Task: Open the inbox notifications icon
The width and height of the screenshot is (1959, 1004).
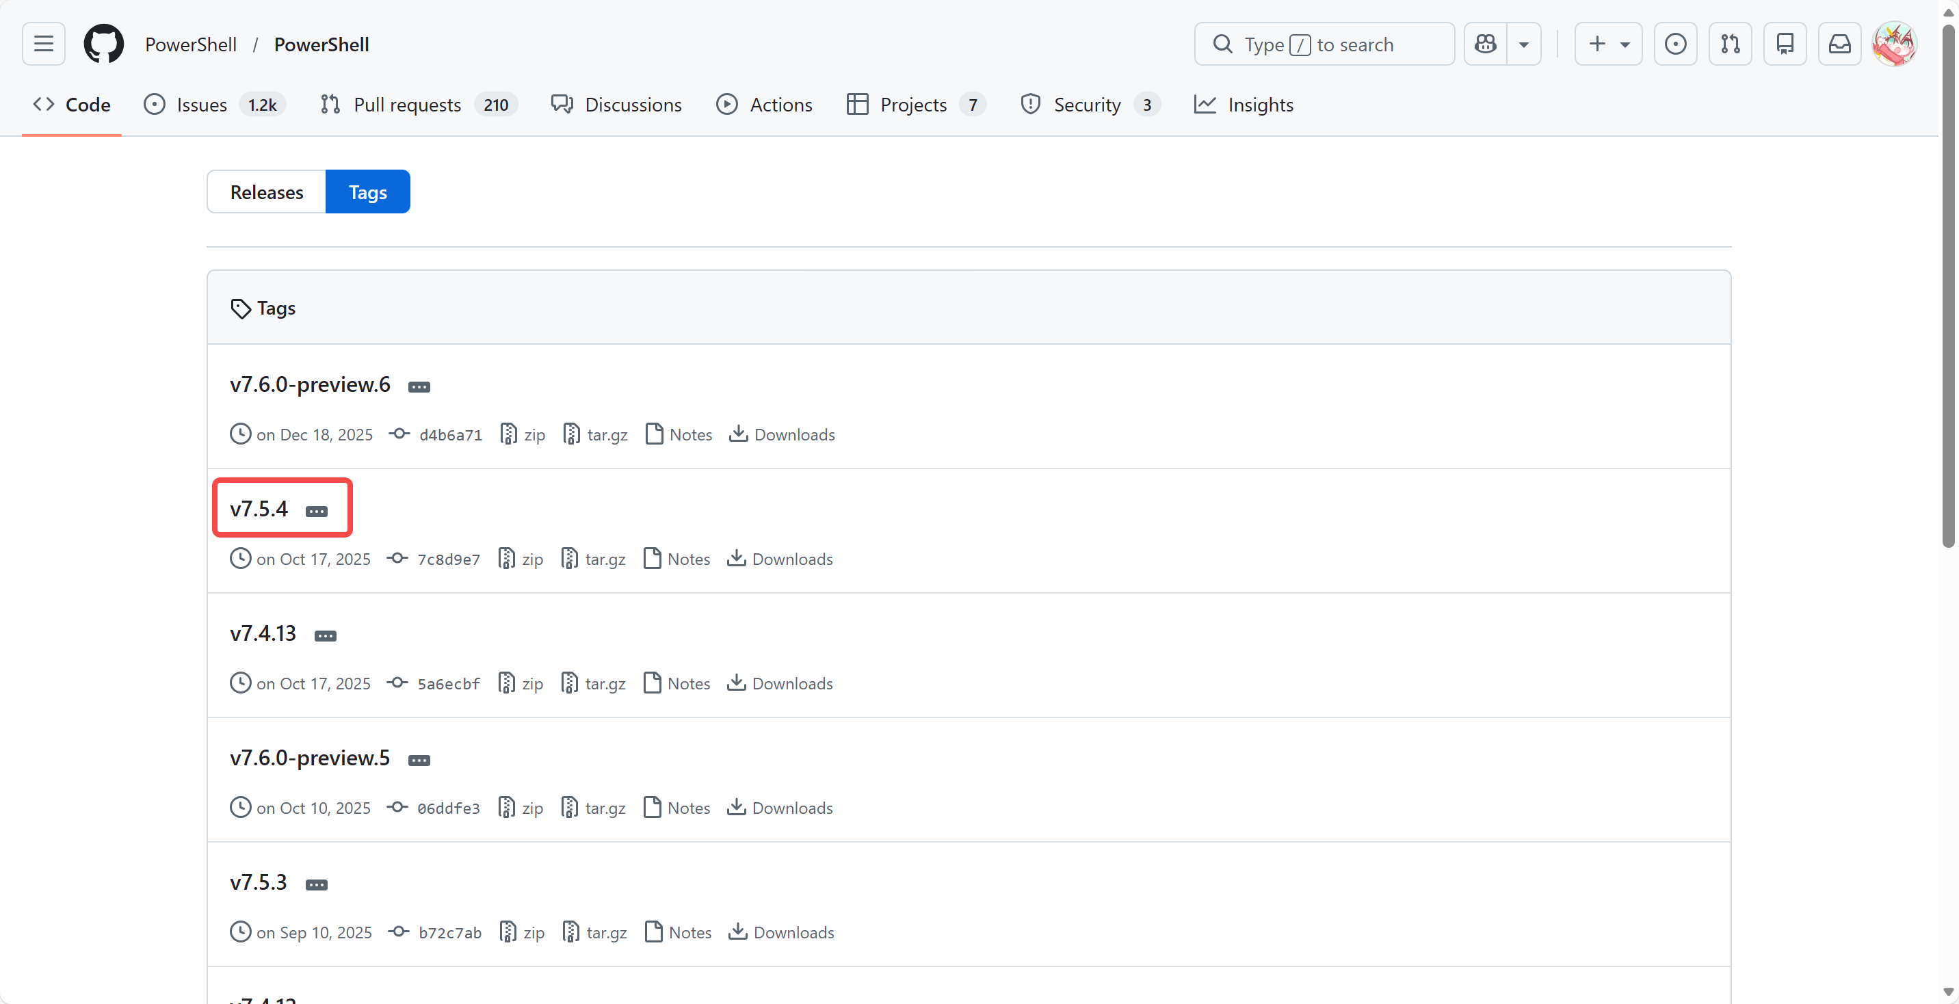Action: (1839, 44)
